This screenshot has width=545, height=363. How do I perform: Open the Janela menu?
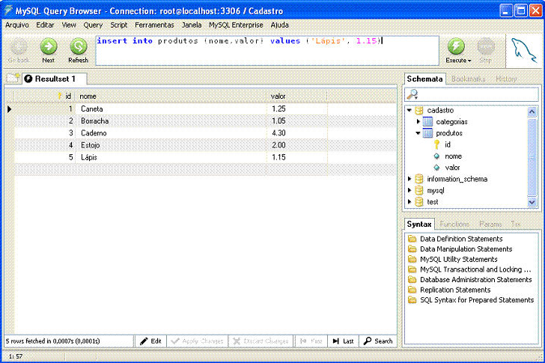192,25
